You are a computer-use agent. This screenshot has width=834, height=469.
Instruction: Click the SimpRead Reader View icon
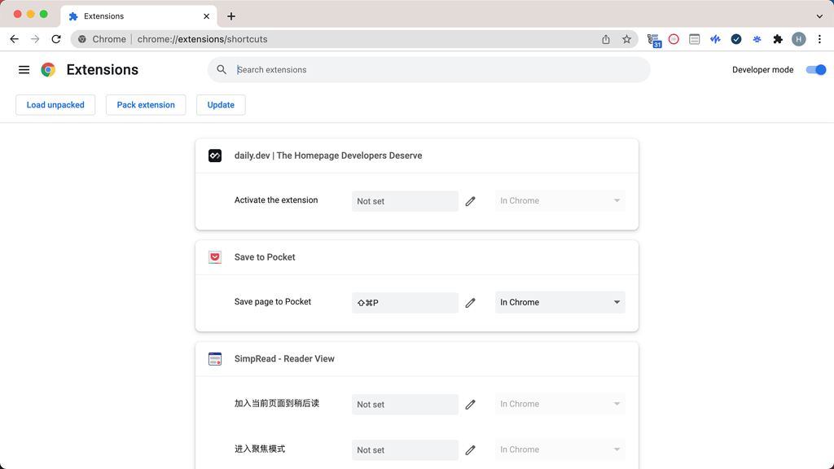[213, 358]
